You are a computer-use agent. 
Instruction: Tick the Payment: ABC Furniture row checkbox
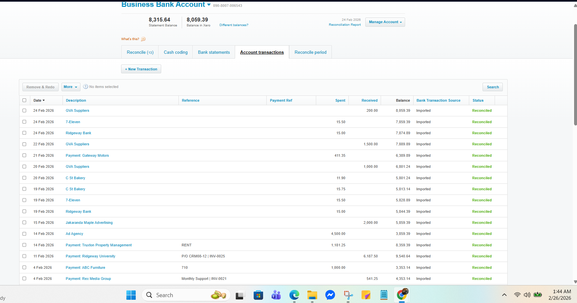24,267
